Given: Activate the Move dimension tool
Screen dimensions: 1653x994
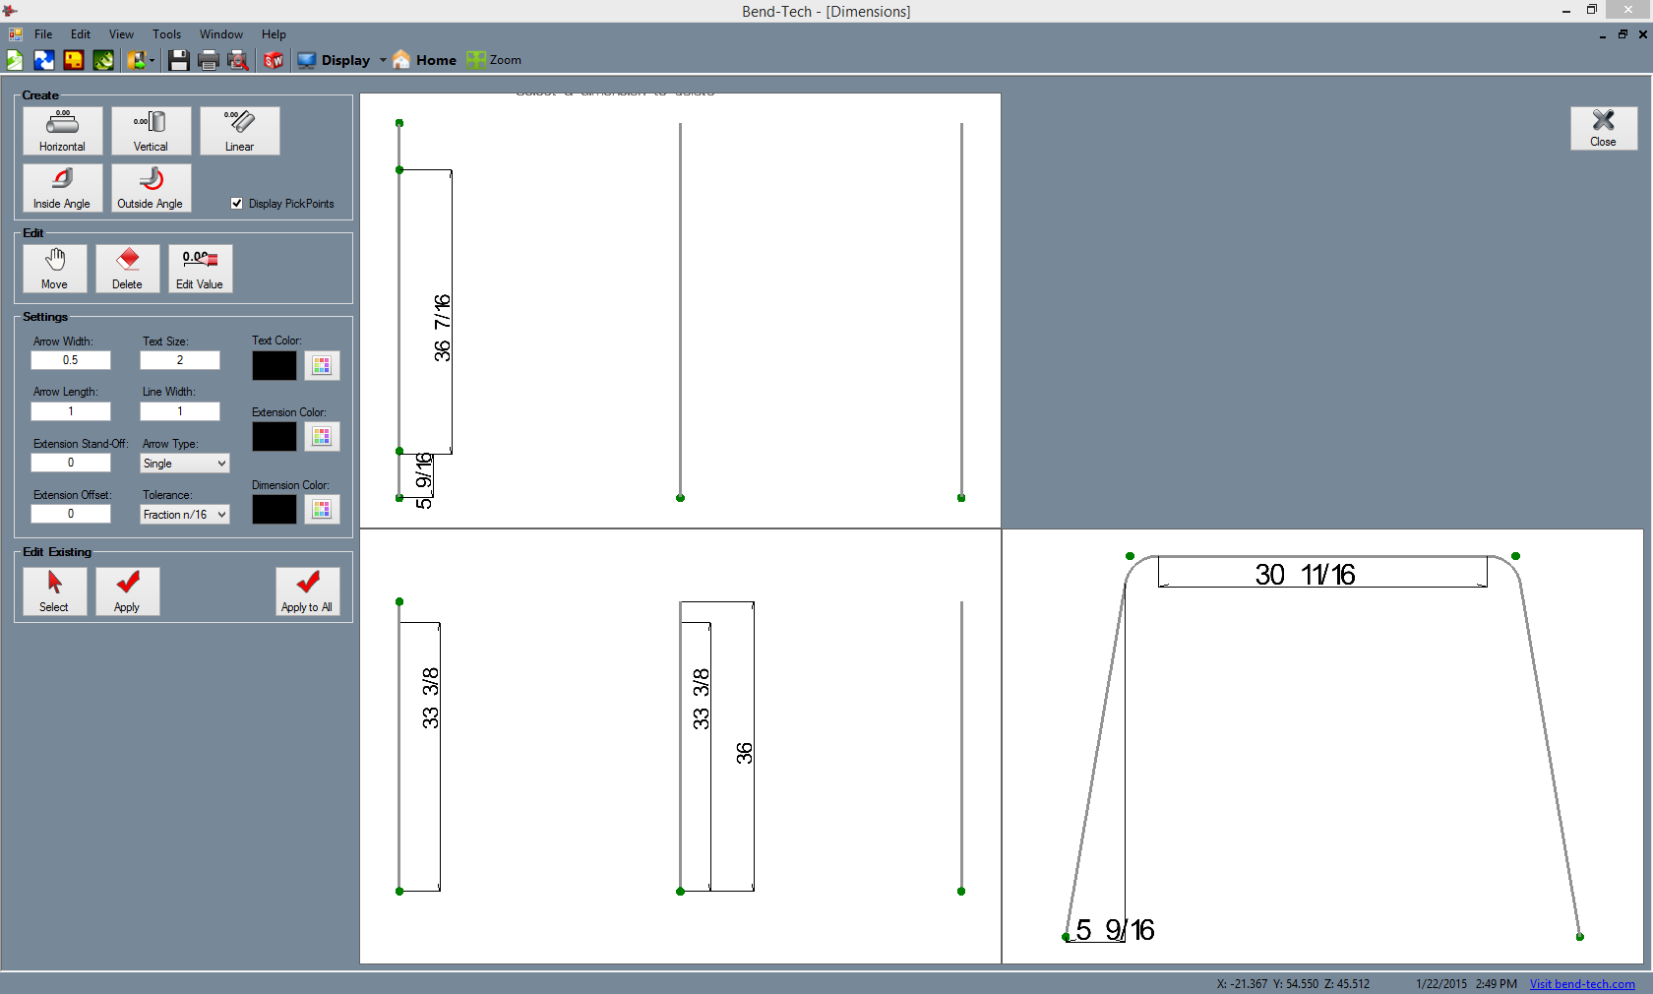Looking at the screenshot, I should tap(54, 268).
